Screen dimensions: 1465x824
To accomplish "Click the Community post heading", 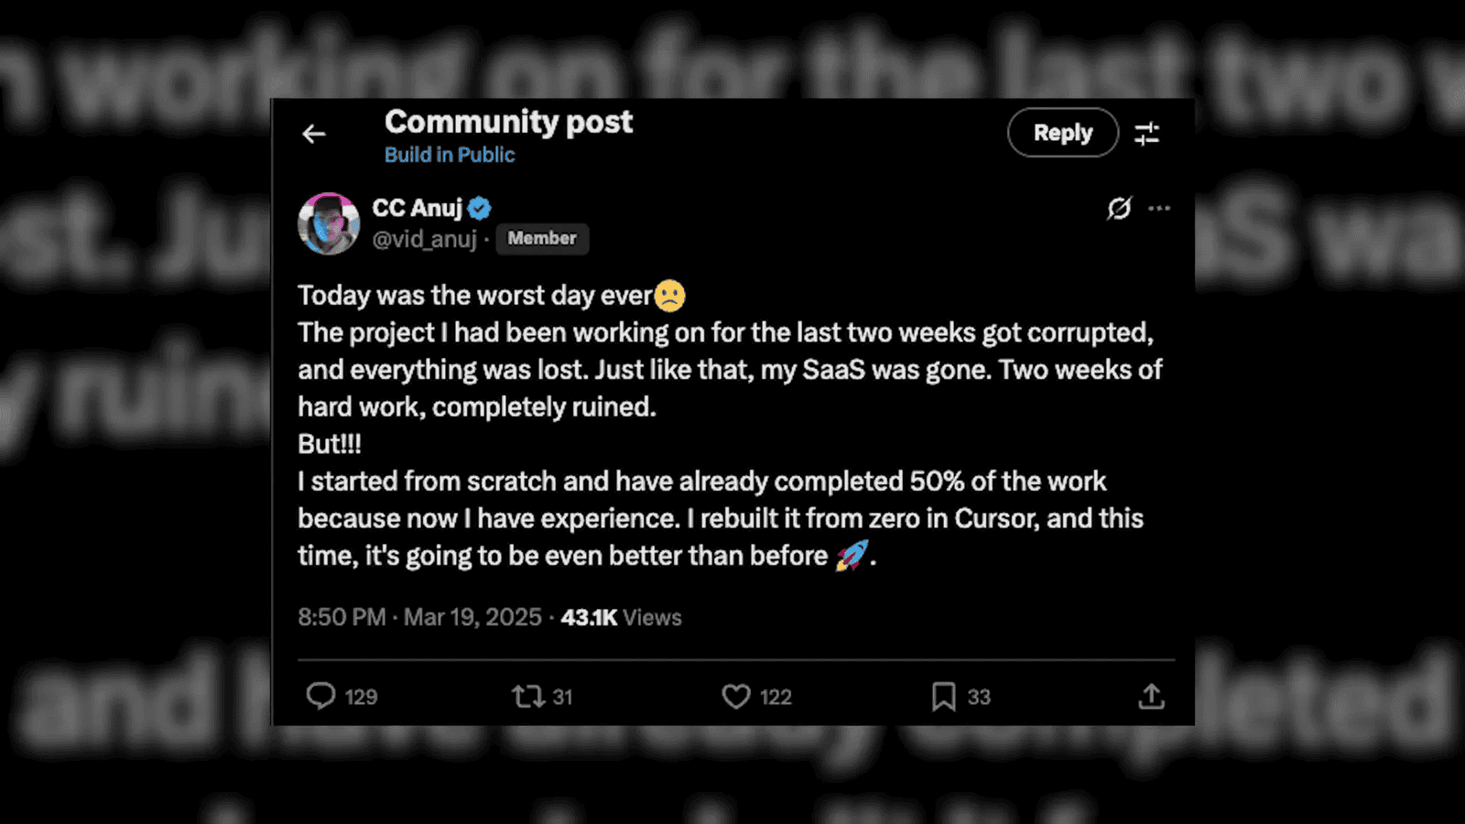I will point(508,122).
